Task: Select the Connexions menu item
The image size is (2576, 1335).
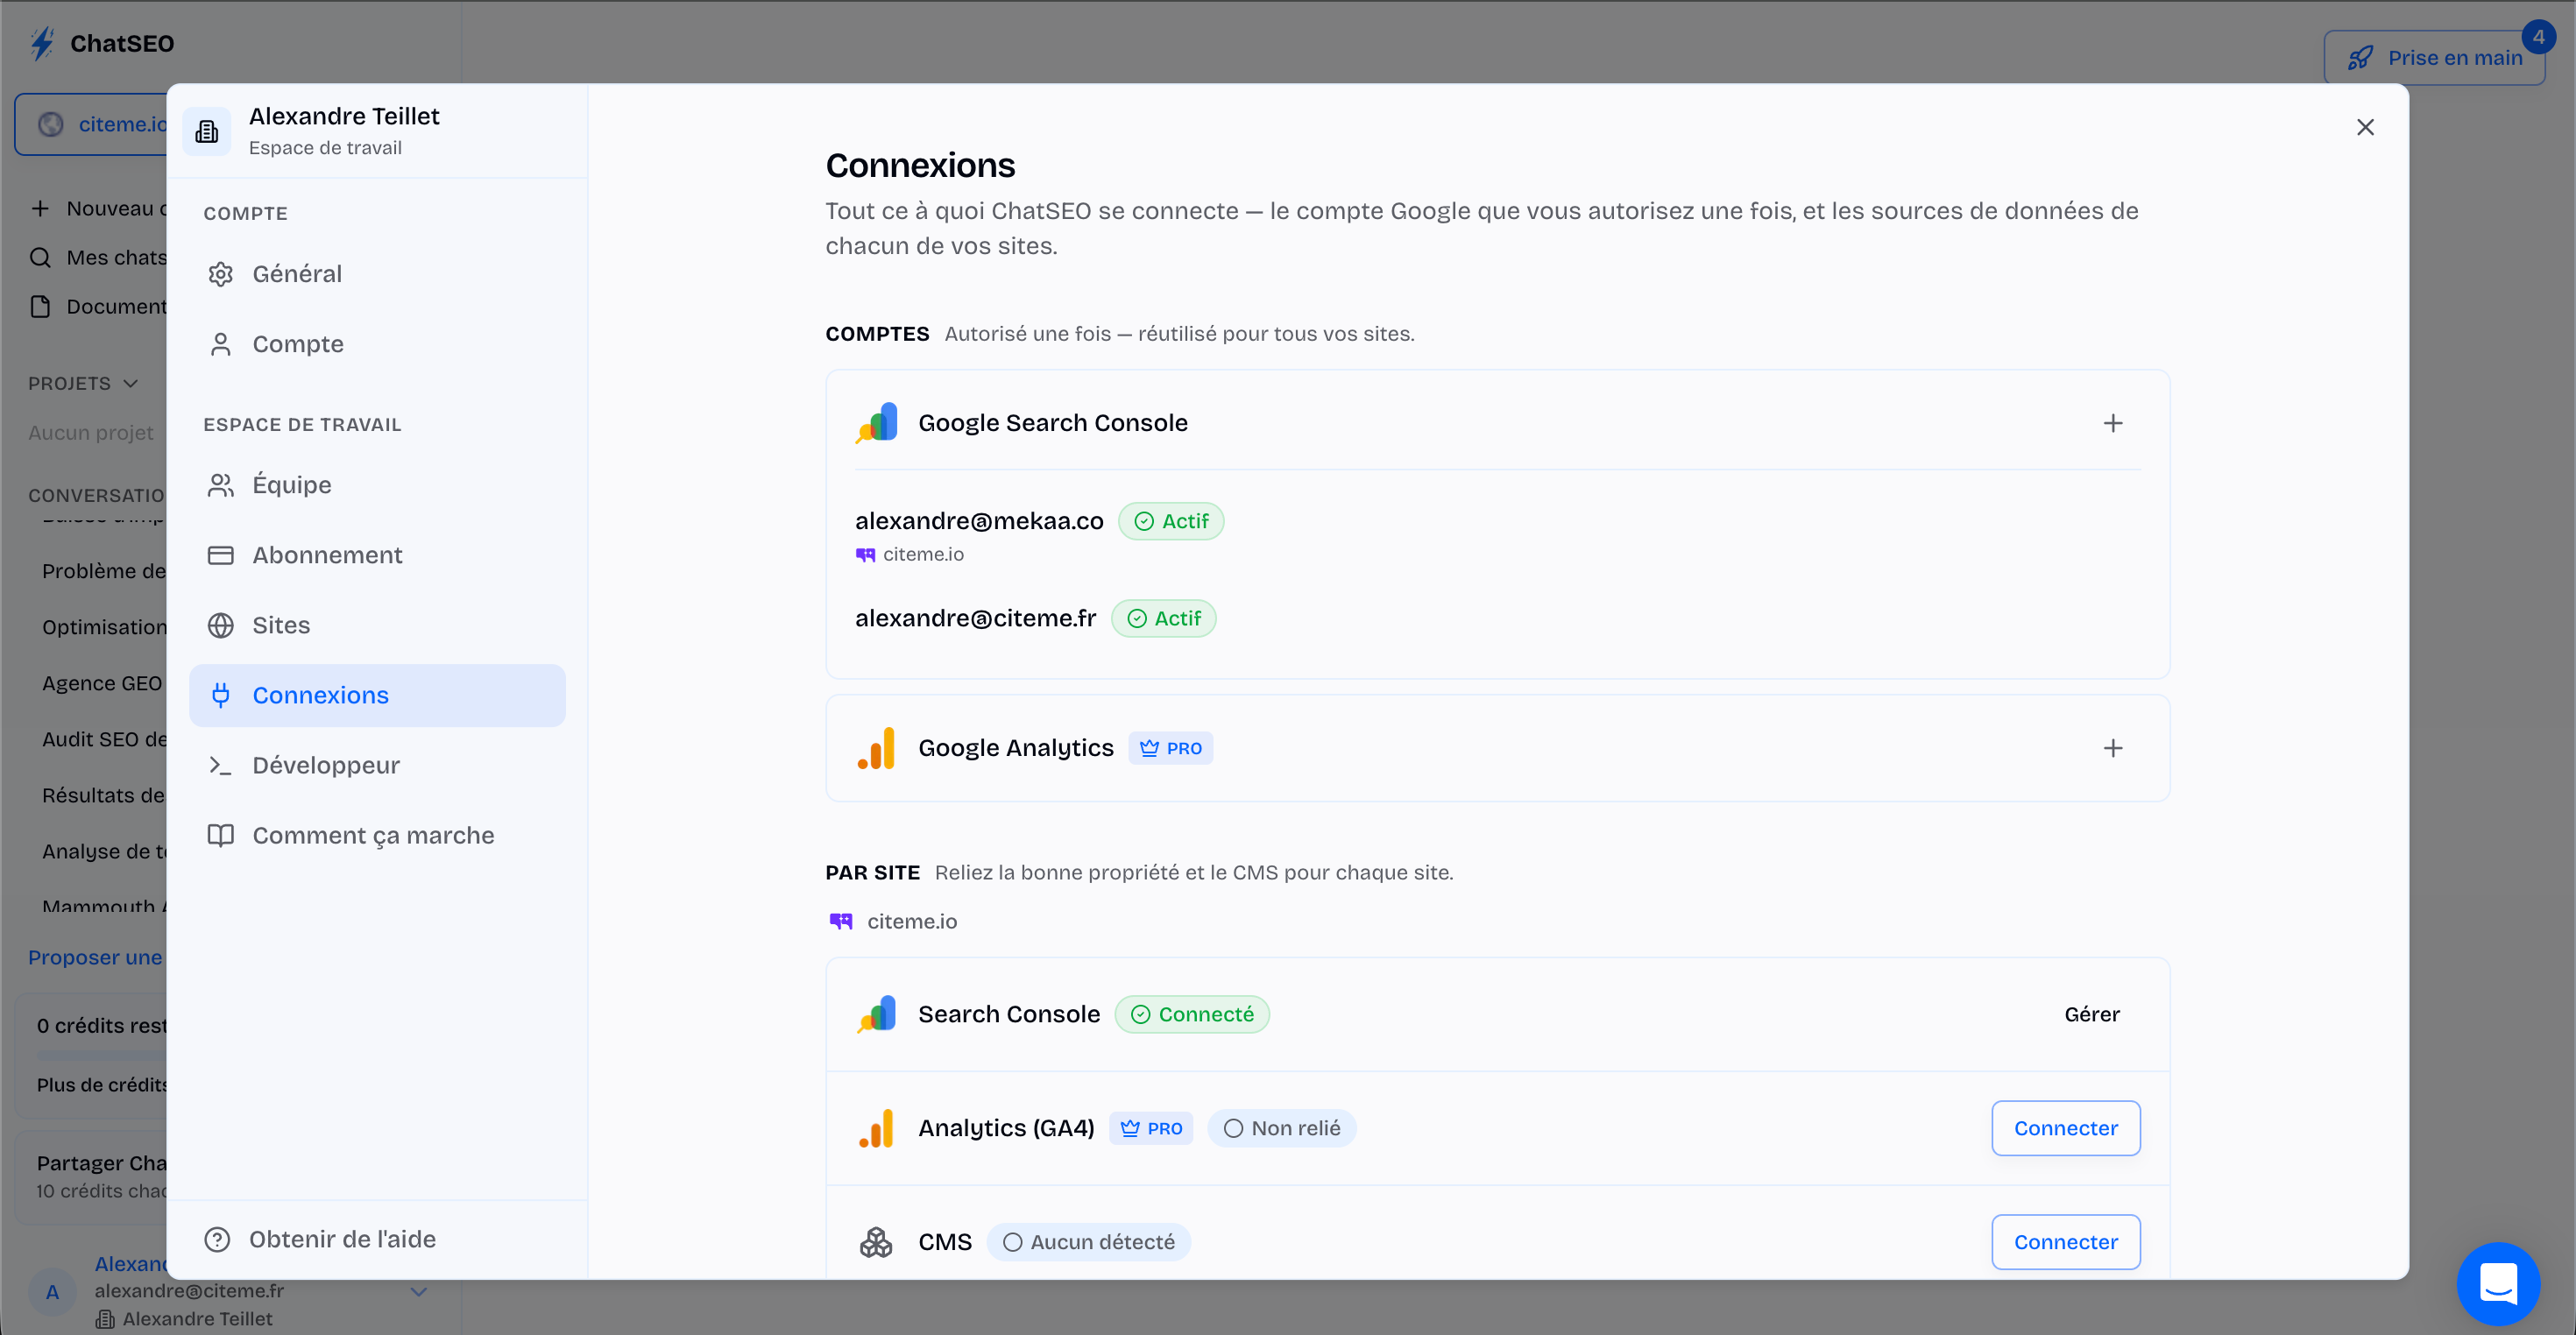Action: click(377, 695)
